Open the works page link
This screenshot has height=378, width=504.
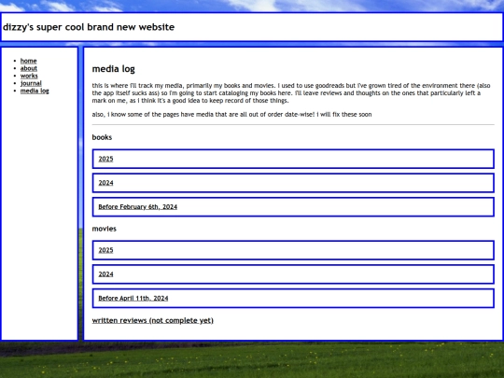coord(29,76)
